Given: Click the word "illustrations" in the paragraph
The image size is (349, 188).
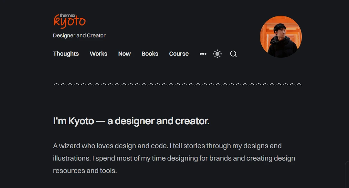Looking at the screenshot, I should [71, 158].
